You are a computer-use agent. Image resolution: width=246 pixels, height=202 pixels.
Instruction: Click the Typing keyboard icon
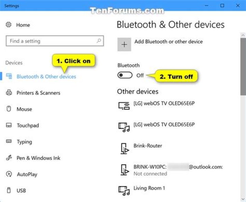tap(9, 142)
